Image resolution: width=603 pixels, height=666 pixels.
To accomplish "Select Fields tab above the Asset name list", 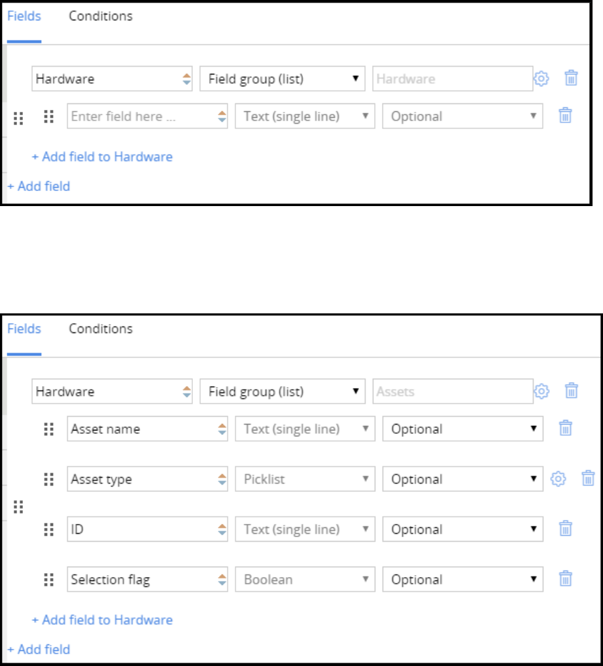I will [x=24, y=328].
